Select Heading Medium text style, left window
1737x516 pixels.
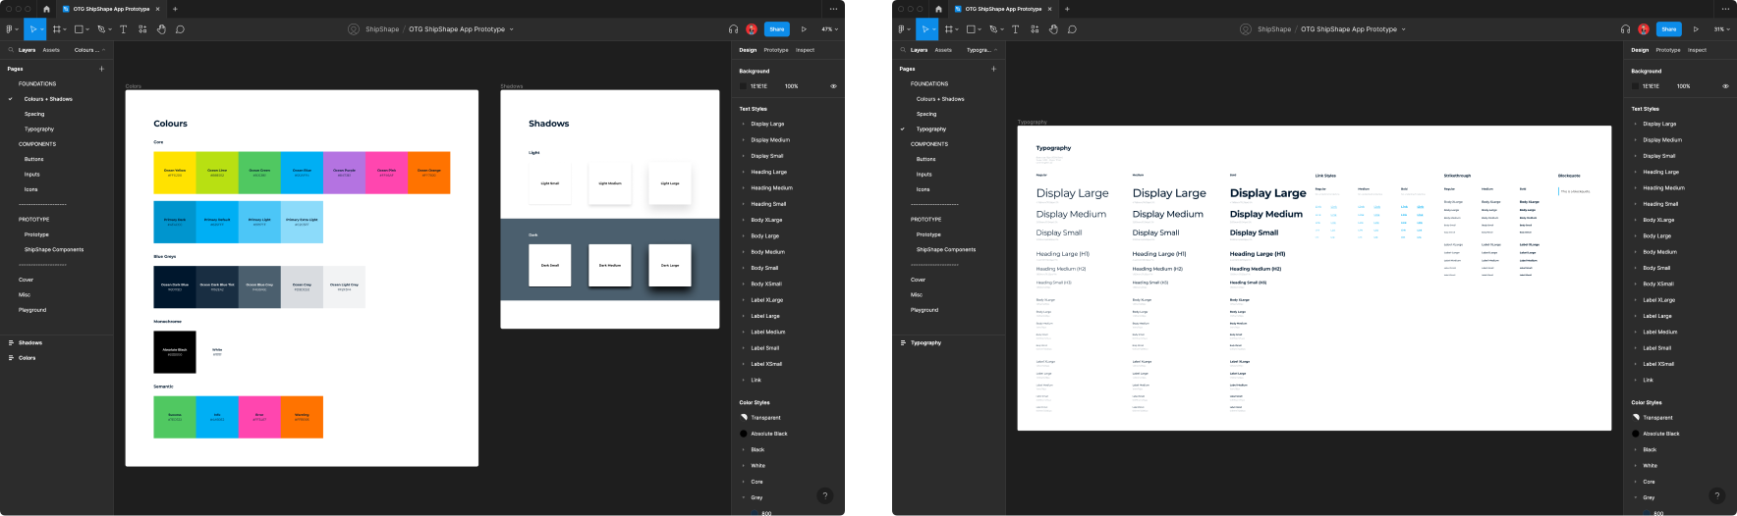(x=771, y=187)
